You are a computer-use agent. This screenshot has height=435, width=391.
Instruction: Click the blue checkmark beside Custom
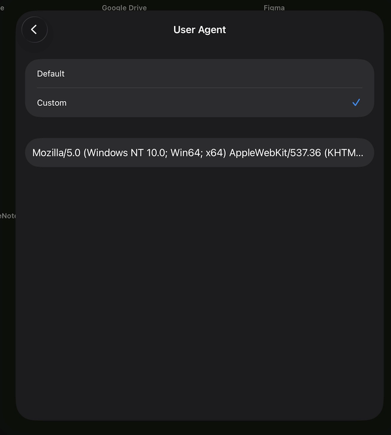[x=356, y=103]
